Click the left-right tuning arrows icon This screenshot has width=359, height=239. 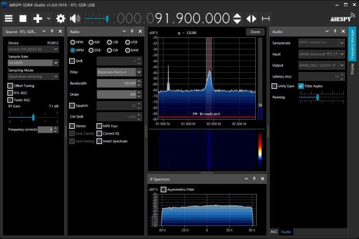pos(251,18)
